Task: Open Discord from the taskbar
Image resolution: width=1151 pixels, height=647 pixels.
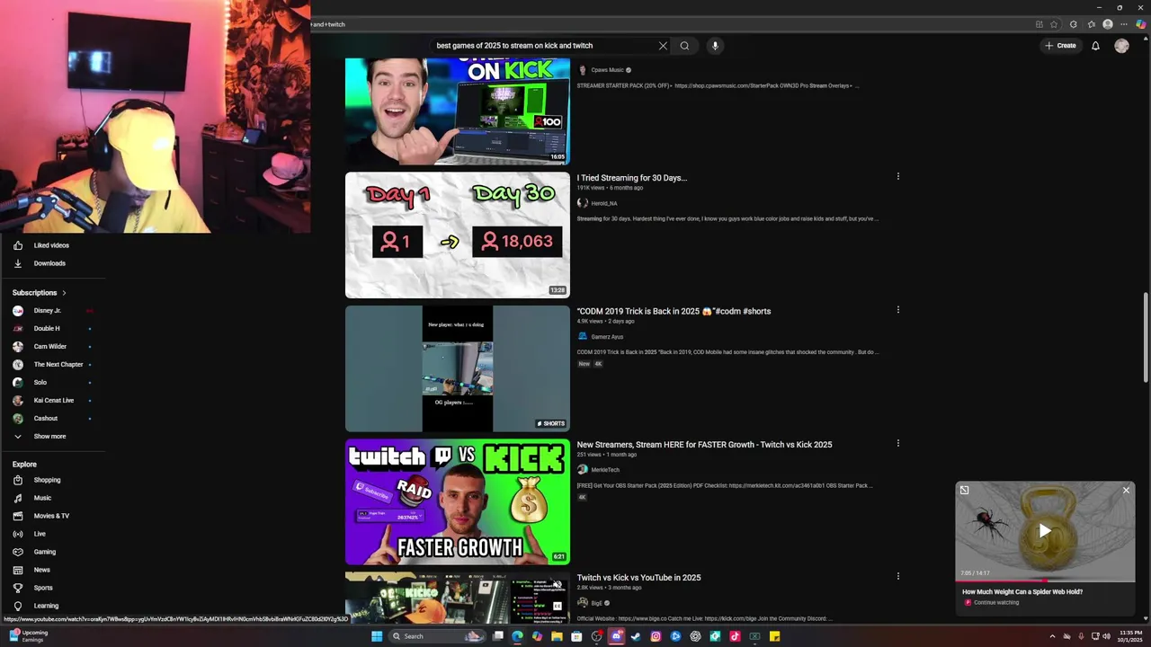Action: tap(617, 636)
